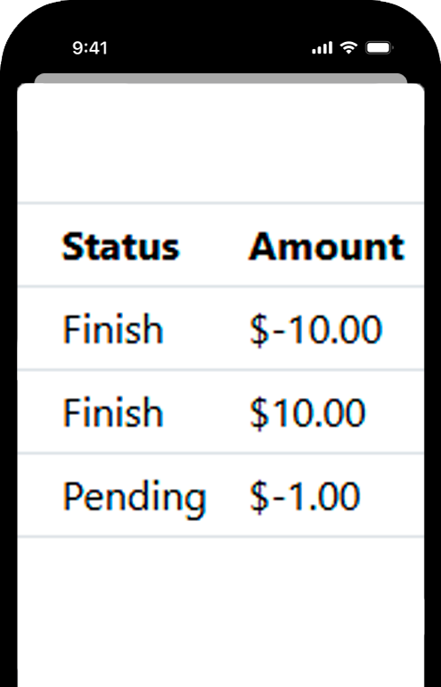The height and width of the screenshot is (687, 441).
Task: Tap the cellular signal bars icon
Action: pos(322,48)
